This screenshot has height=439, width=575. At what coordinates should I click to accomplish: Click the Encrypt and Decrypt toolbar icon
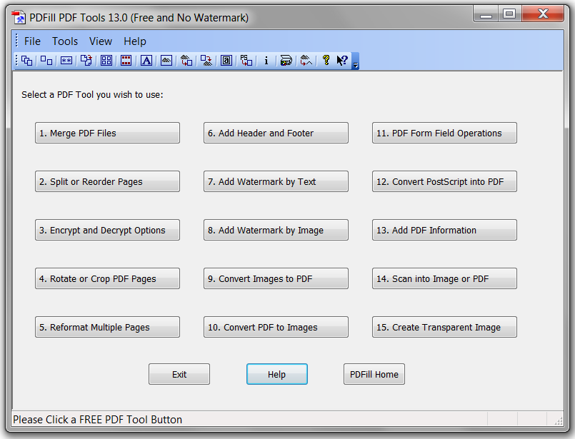tap(66, 61)
